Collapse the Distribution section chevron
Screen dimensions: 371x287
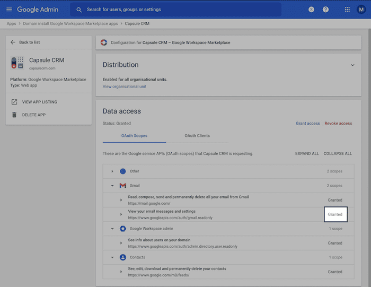352,65
